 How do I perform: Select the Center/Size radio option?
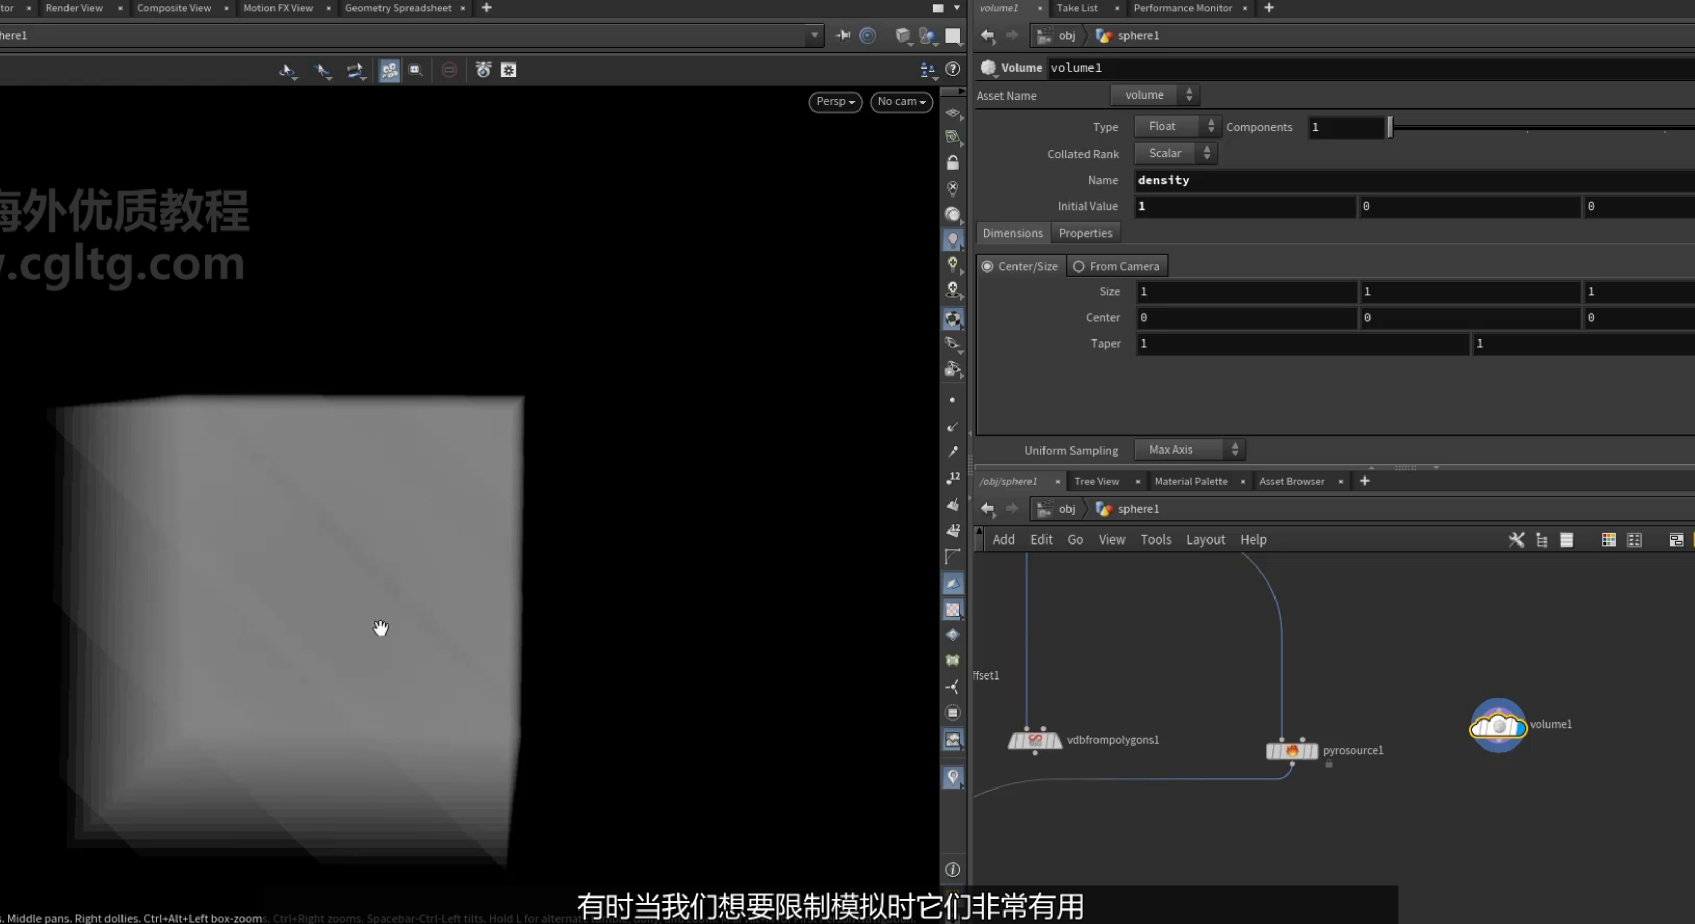(x=1020, y=266)
